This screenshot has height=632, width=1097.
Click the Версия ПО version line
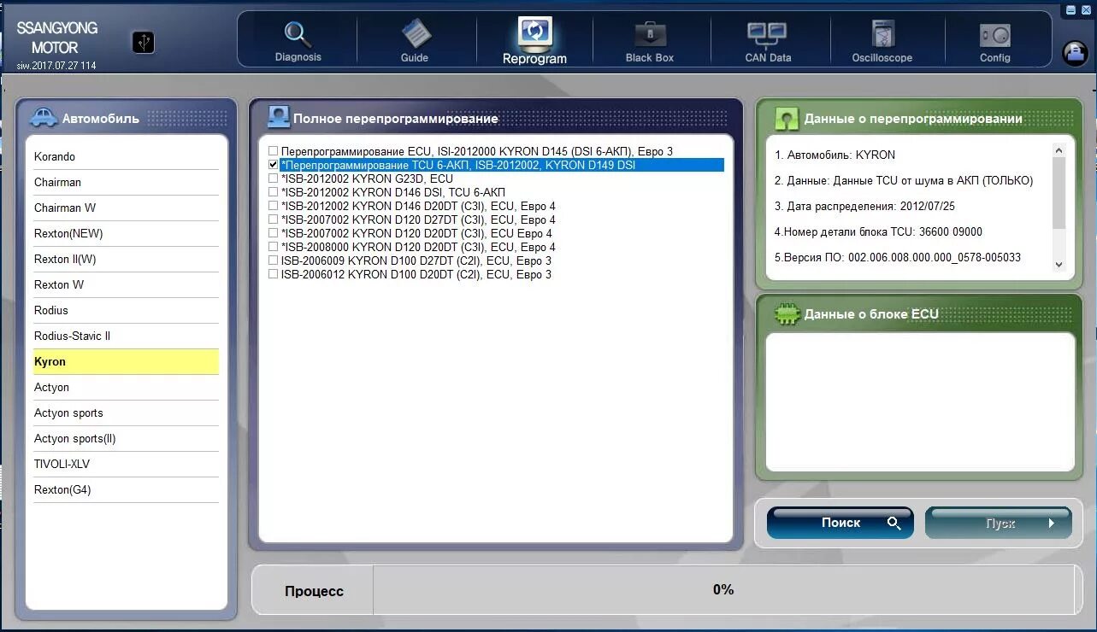[898, 258]
